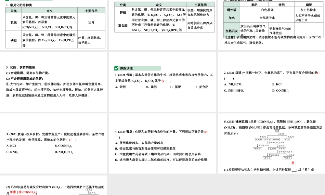Click the 尿素 box in the flowchart
This screenshot has height=195, width=325.
[x=287, y=139]
